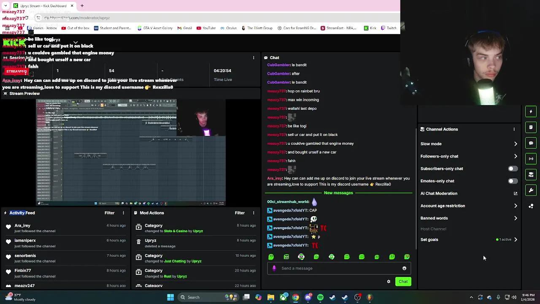This screenshot has width=540, height=304.
Task: Expand Set goals arrow
Action: [x=516, y=239]
